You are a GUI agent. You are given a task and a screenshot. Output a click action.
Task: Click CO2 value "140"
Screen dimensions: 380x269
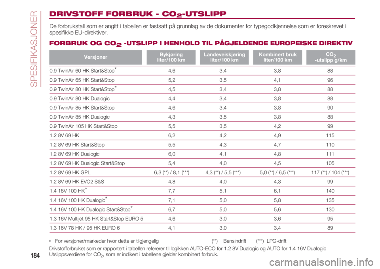[x=330, y=191]
